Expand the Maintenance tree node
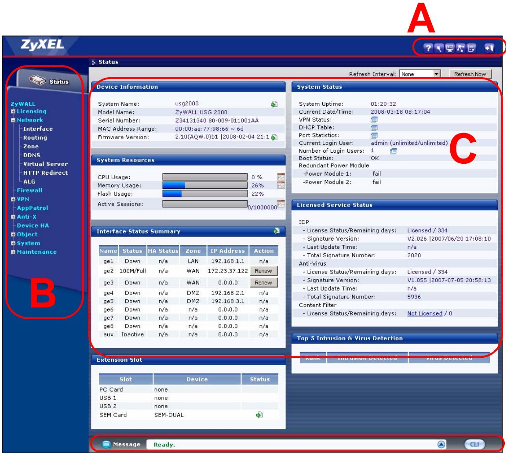The height and width of the screenshot is (453, 507). (13, 252)
